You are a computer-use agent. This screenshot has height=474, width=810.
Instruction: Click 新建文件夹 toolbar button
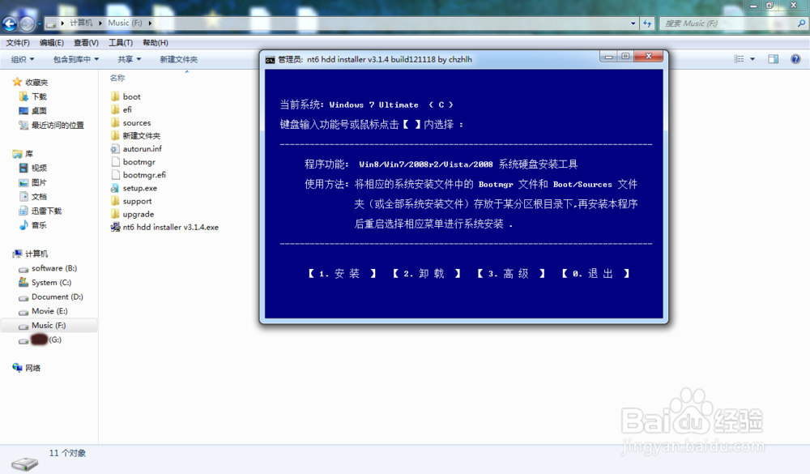pos(179,59)
